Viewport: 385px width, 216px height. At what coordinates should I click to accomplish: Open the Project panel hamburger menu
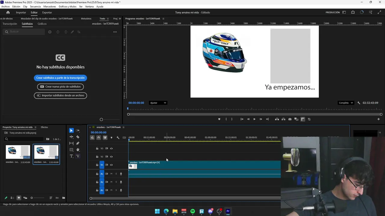35,127
